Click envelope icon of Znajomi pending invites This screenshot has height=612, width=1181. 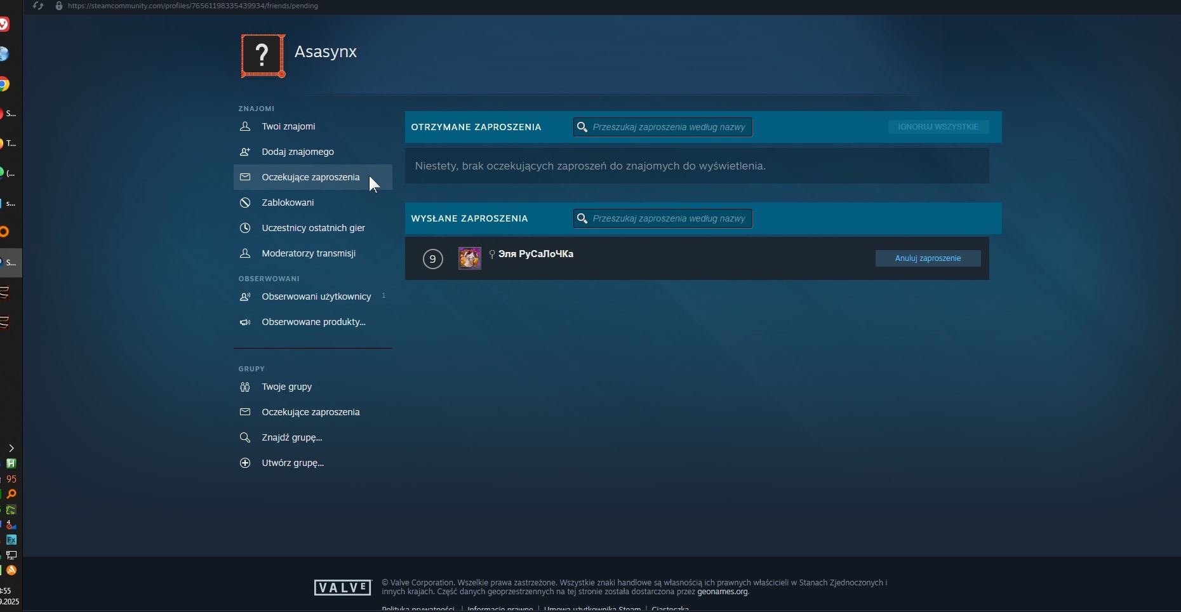click(245, 177)
